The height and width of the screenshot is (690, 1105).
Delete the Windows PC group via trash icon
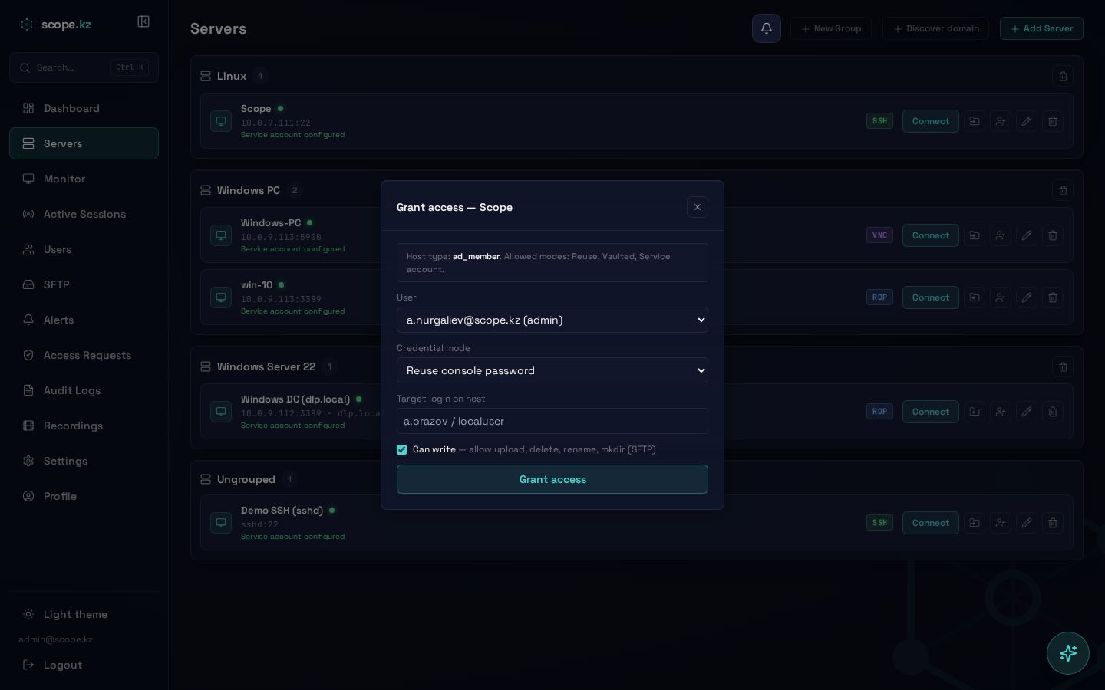pyautogui.click(x=1063, y=190)
